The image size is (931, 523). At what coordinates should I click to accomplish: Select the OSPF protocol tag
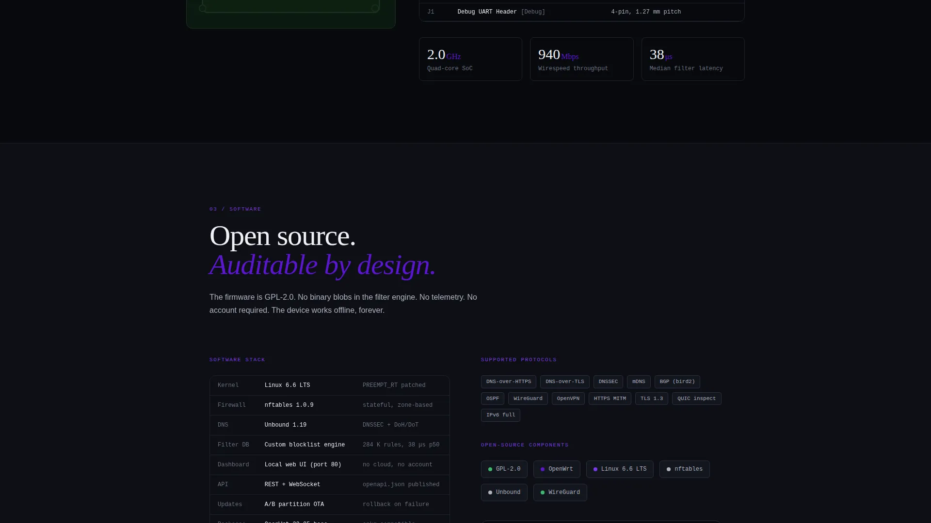[x=493, y=399]
